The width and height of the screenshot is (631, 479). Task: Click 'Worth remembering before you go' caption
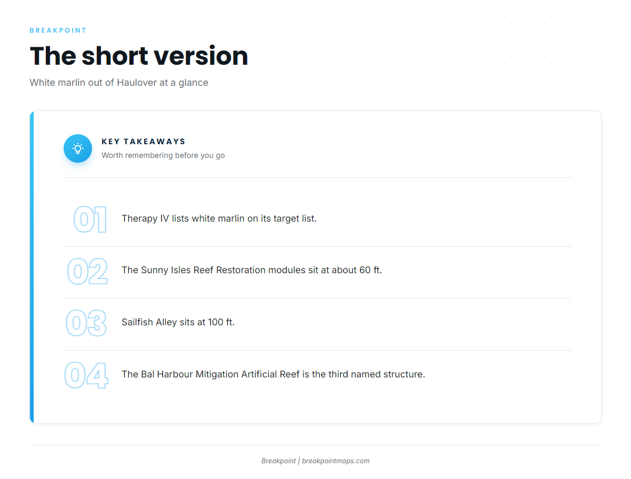[x=163, y=155]
